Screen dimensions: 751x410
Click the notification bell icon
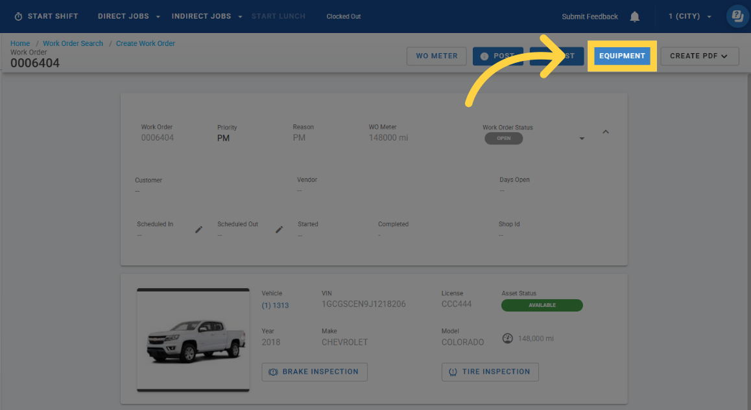click(x=635, y=17)
